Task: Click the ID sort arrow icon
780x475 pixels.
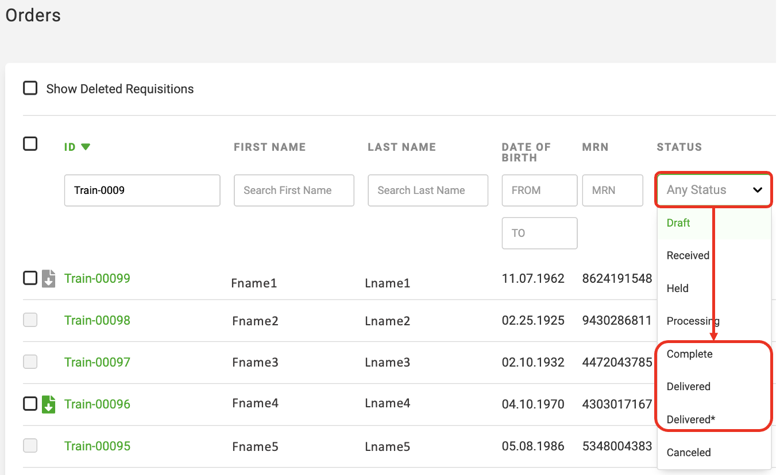Action: (86, 147)
